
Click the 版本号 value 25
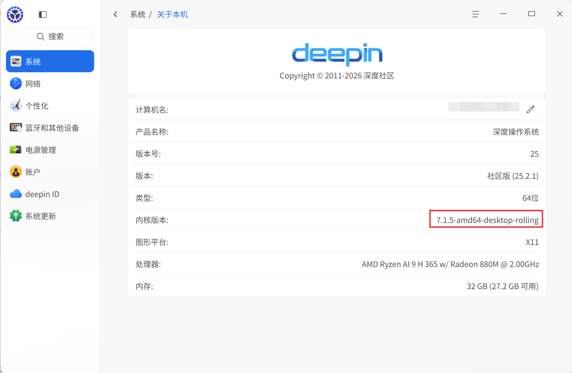coord(535,154)
